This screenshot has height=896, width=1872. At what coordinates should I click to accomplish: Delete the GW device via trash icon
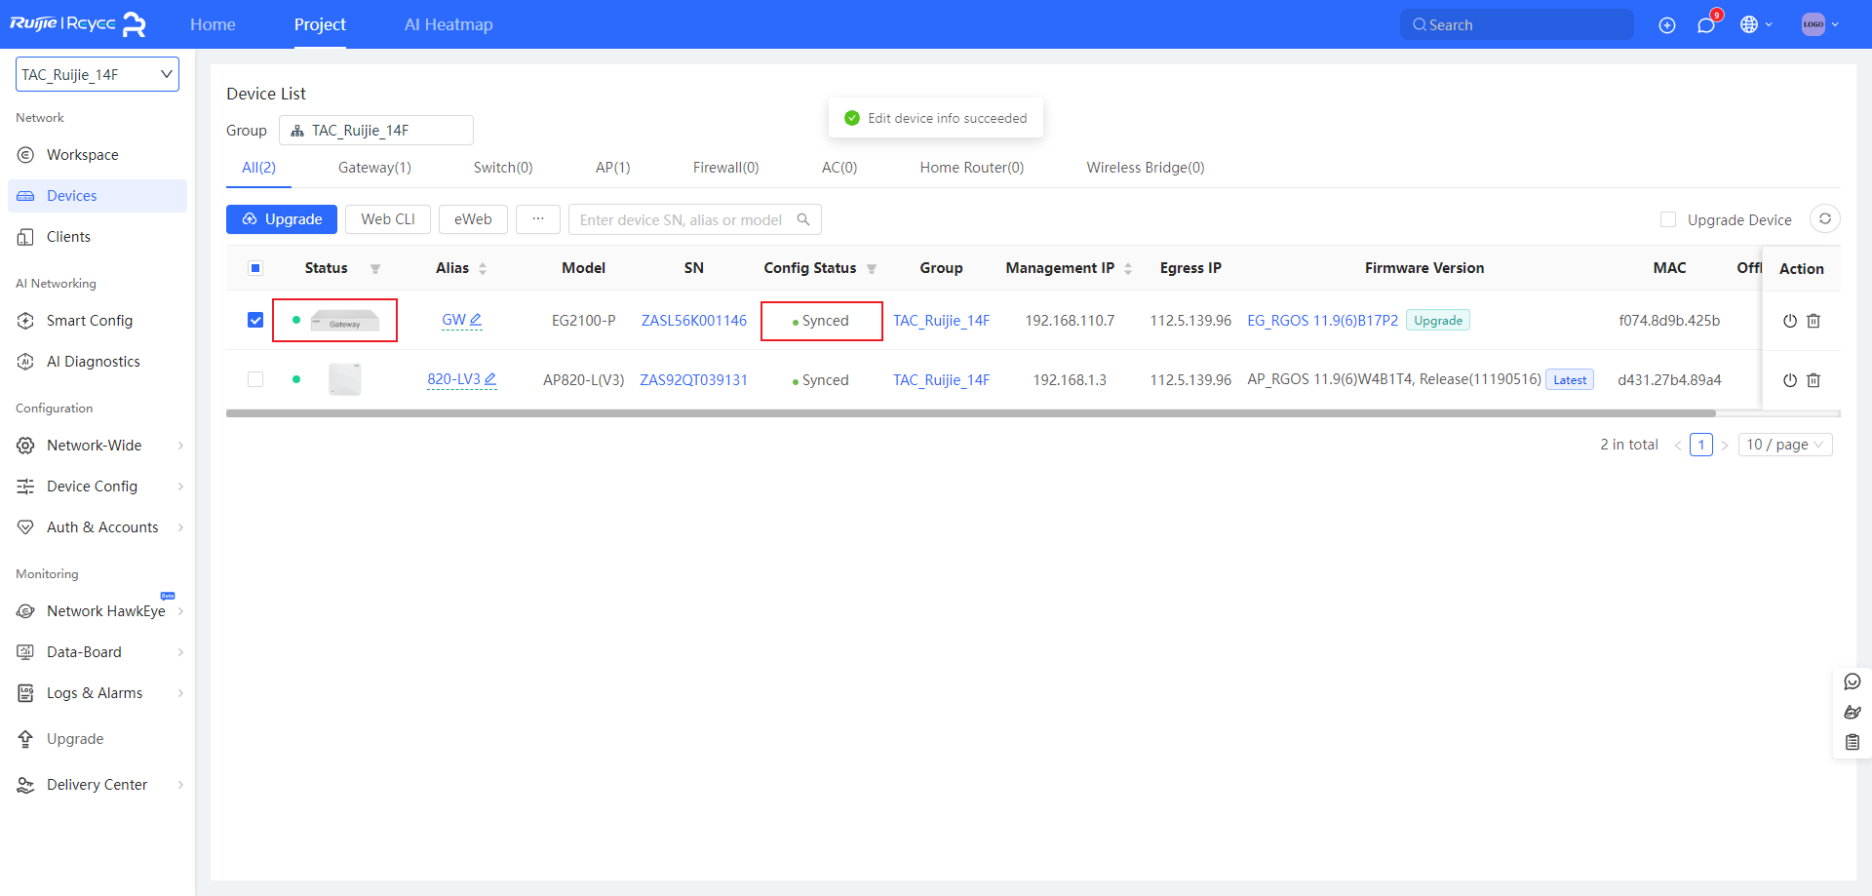pyautogui.click(x=1813, y=321)
